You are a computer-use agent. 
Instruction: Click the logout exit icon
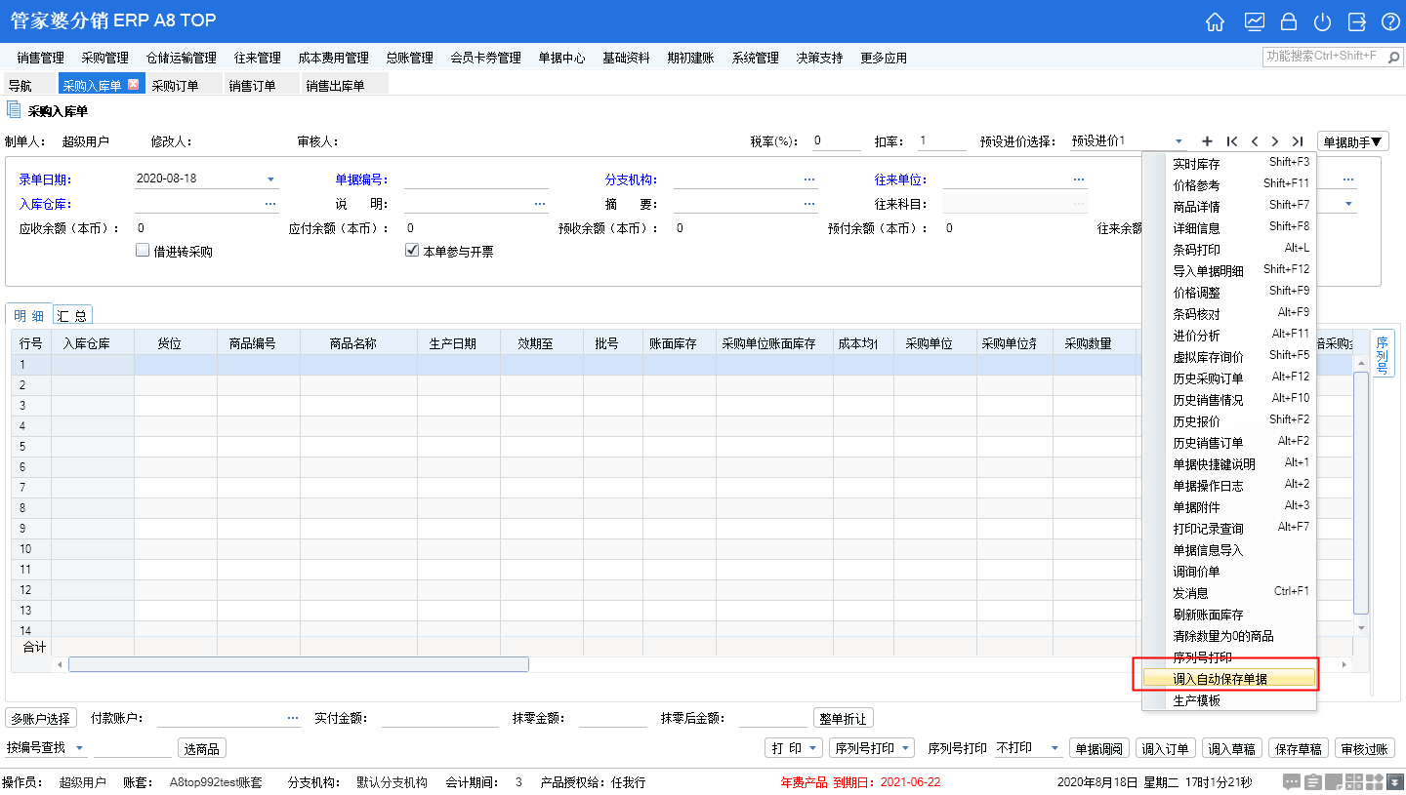pyautogui.click(x=1356, y=21)
